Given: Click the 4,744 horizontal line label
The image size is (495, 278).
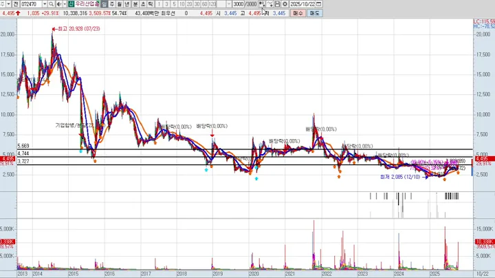Looking at the screenshot, I should [23, 153].
